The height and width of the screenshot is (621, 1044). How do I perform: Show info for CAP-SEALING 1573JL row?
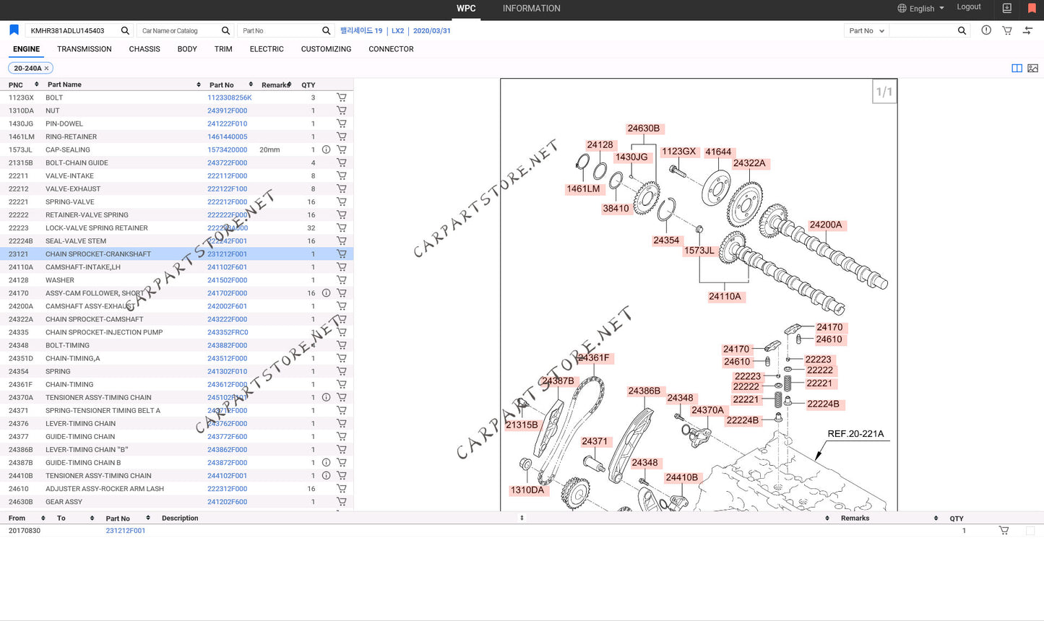[326, 149]
